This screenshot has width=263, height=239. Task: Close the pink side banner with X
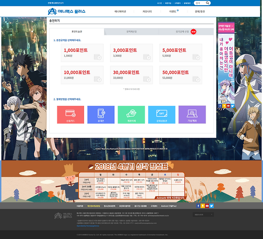coord(232,26)
